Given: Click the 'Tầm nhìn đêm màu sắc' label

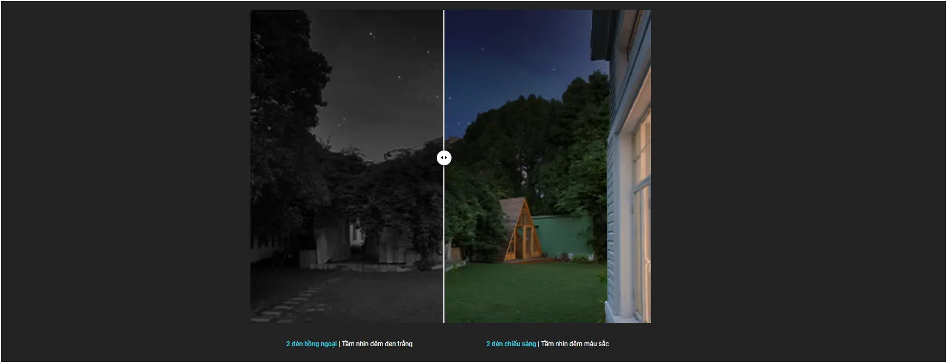Looking at the screenshot, I should coord(575,344).
